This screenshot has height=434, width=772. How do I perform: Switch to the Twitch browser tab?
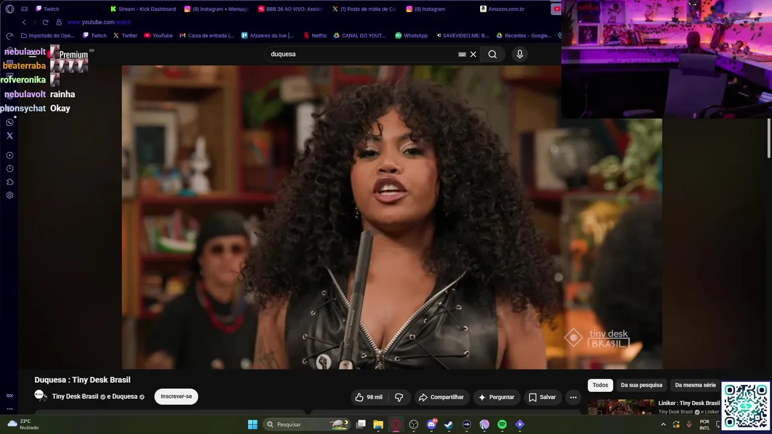pyautogui.click(x=48, y=9)
